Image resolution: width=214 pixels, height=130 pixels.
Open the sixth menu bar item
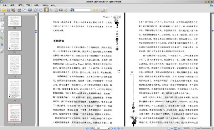coord(45,5)
